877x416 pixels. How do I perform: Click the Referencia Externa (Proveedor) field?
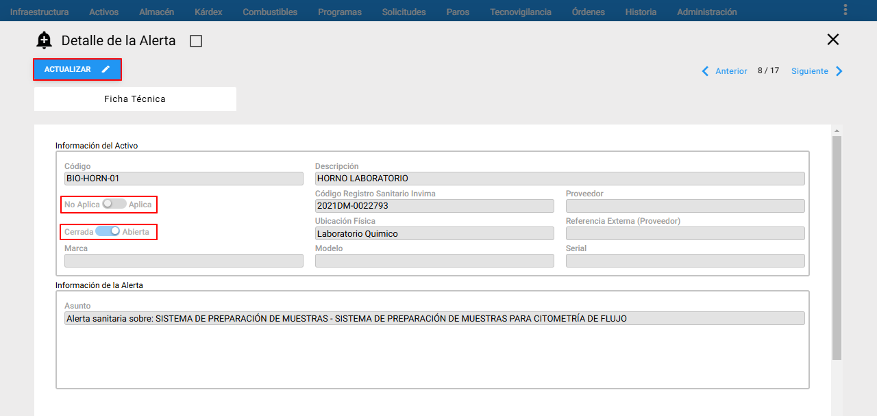point(685,233)
